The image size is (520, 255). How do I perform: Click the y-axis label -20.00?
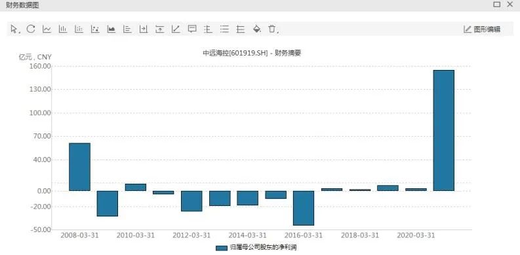[x=40, y=207]
